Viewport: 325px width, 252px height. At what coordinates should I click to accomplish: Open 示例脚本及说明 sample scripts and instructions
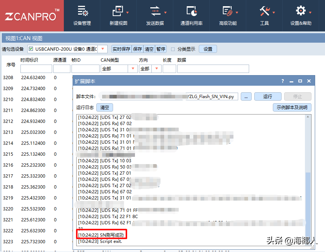point(292,107)
